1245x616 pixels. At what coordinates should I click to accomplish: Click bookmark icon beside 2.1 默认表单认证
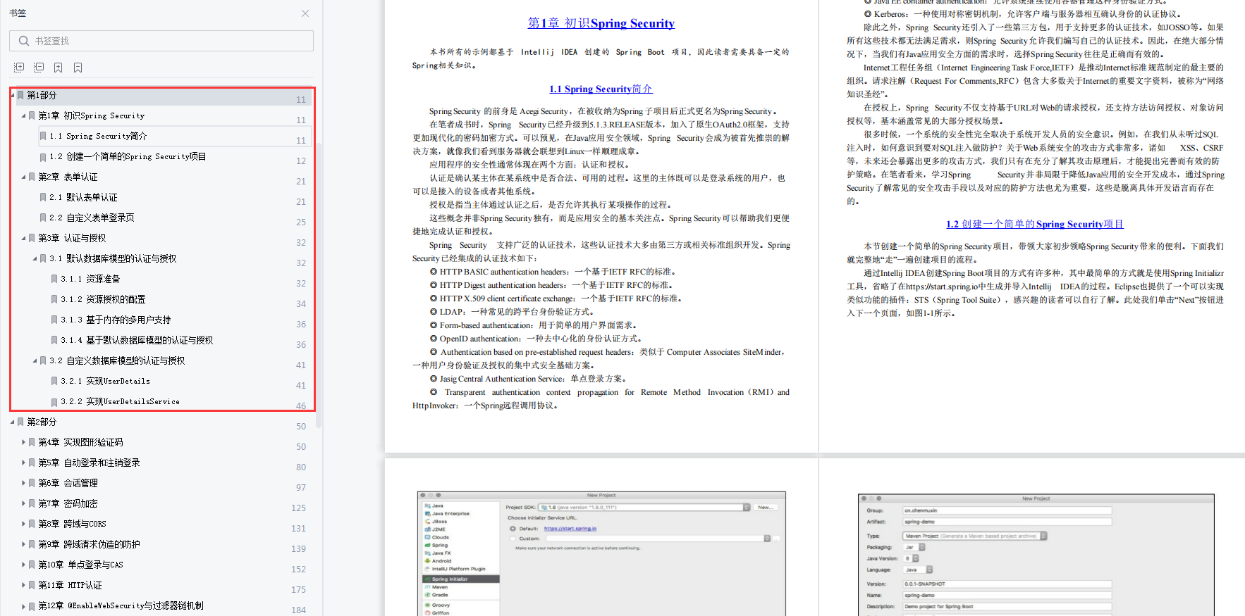43,198
